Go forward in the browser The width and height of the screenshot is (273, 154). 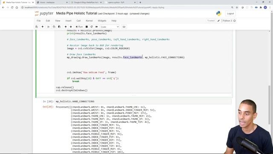[8, 7]
